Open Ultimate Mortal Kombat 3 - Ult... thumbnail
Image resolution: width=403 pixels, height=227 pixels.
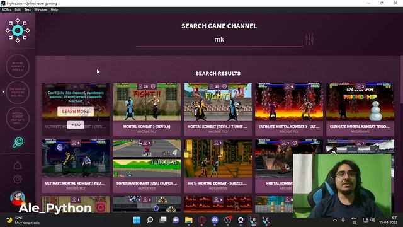pyautogui.click(x=289, y=102)
